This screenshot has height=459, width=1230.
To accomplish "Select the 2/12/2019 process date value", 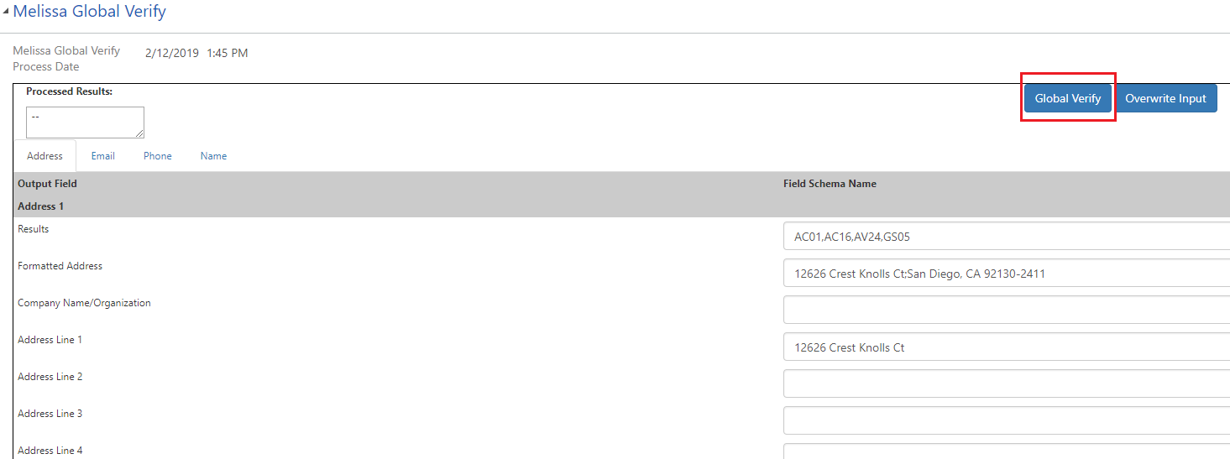I will pos(171,53).
